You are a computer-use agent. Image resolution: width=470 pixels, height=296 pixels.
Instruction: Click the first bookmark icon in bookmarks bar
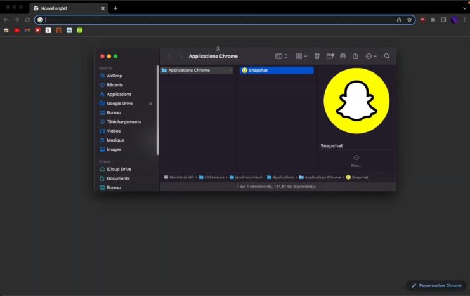tap(6, 30)
